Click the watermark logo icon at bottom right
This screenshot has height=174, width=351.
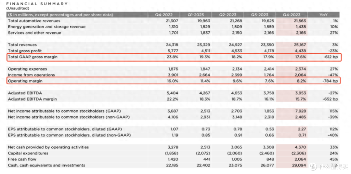tap(313, 167)
